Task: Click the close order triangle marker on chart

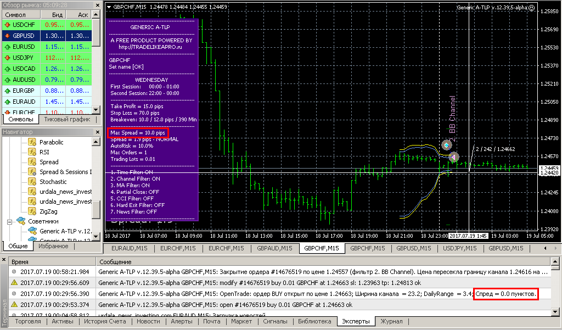Action: [x=453, y=157]
